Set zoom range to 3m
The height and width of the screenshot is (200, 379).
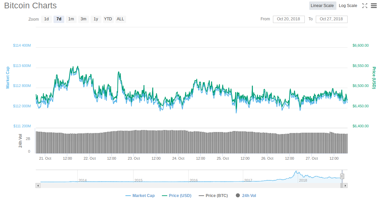coord(83,19)
